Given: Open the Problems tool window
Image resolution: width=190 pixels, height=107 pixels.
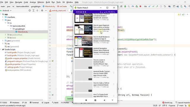Looking at the screenshot, I should point(15,103).
